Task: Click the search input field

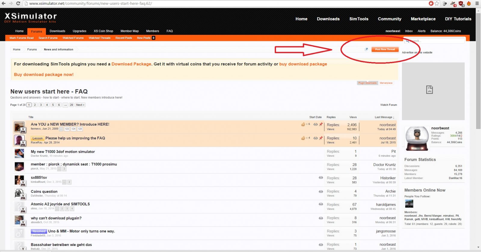Action: click(434, 41)
